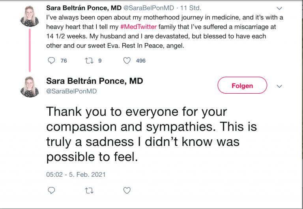Open the top tweet's chevron options menu
303x209 pixels.
279,8
